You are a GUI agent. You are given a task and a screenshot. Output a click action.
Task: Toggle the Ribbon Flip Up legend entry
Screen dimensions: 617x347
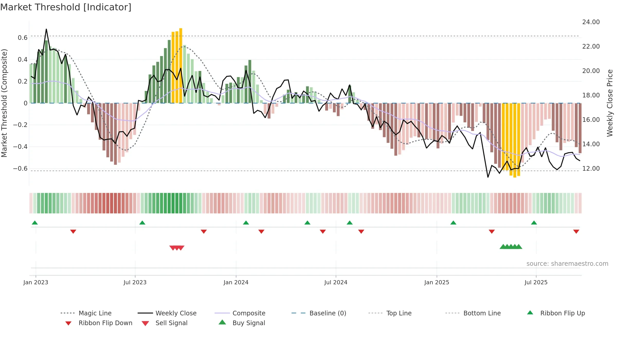click(x=556, y=313)
